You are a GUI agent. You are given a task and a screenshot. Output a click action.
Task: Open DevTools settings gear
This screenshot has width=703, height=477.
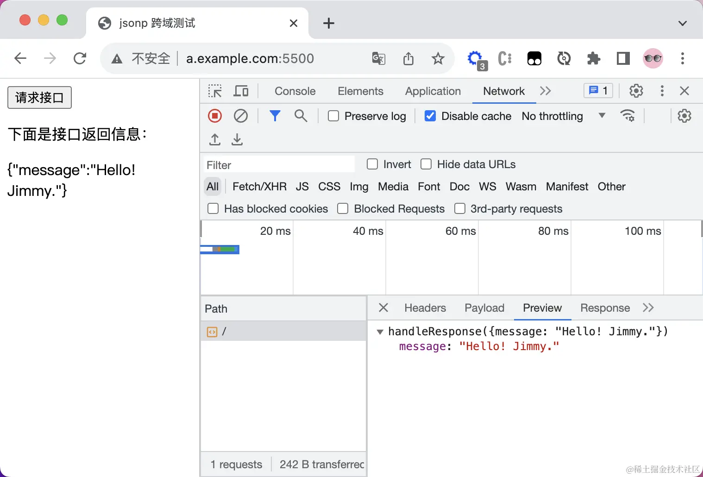[x=636, y=91]
